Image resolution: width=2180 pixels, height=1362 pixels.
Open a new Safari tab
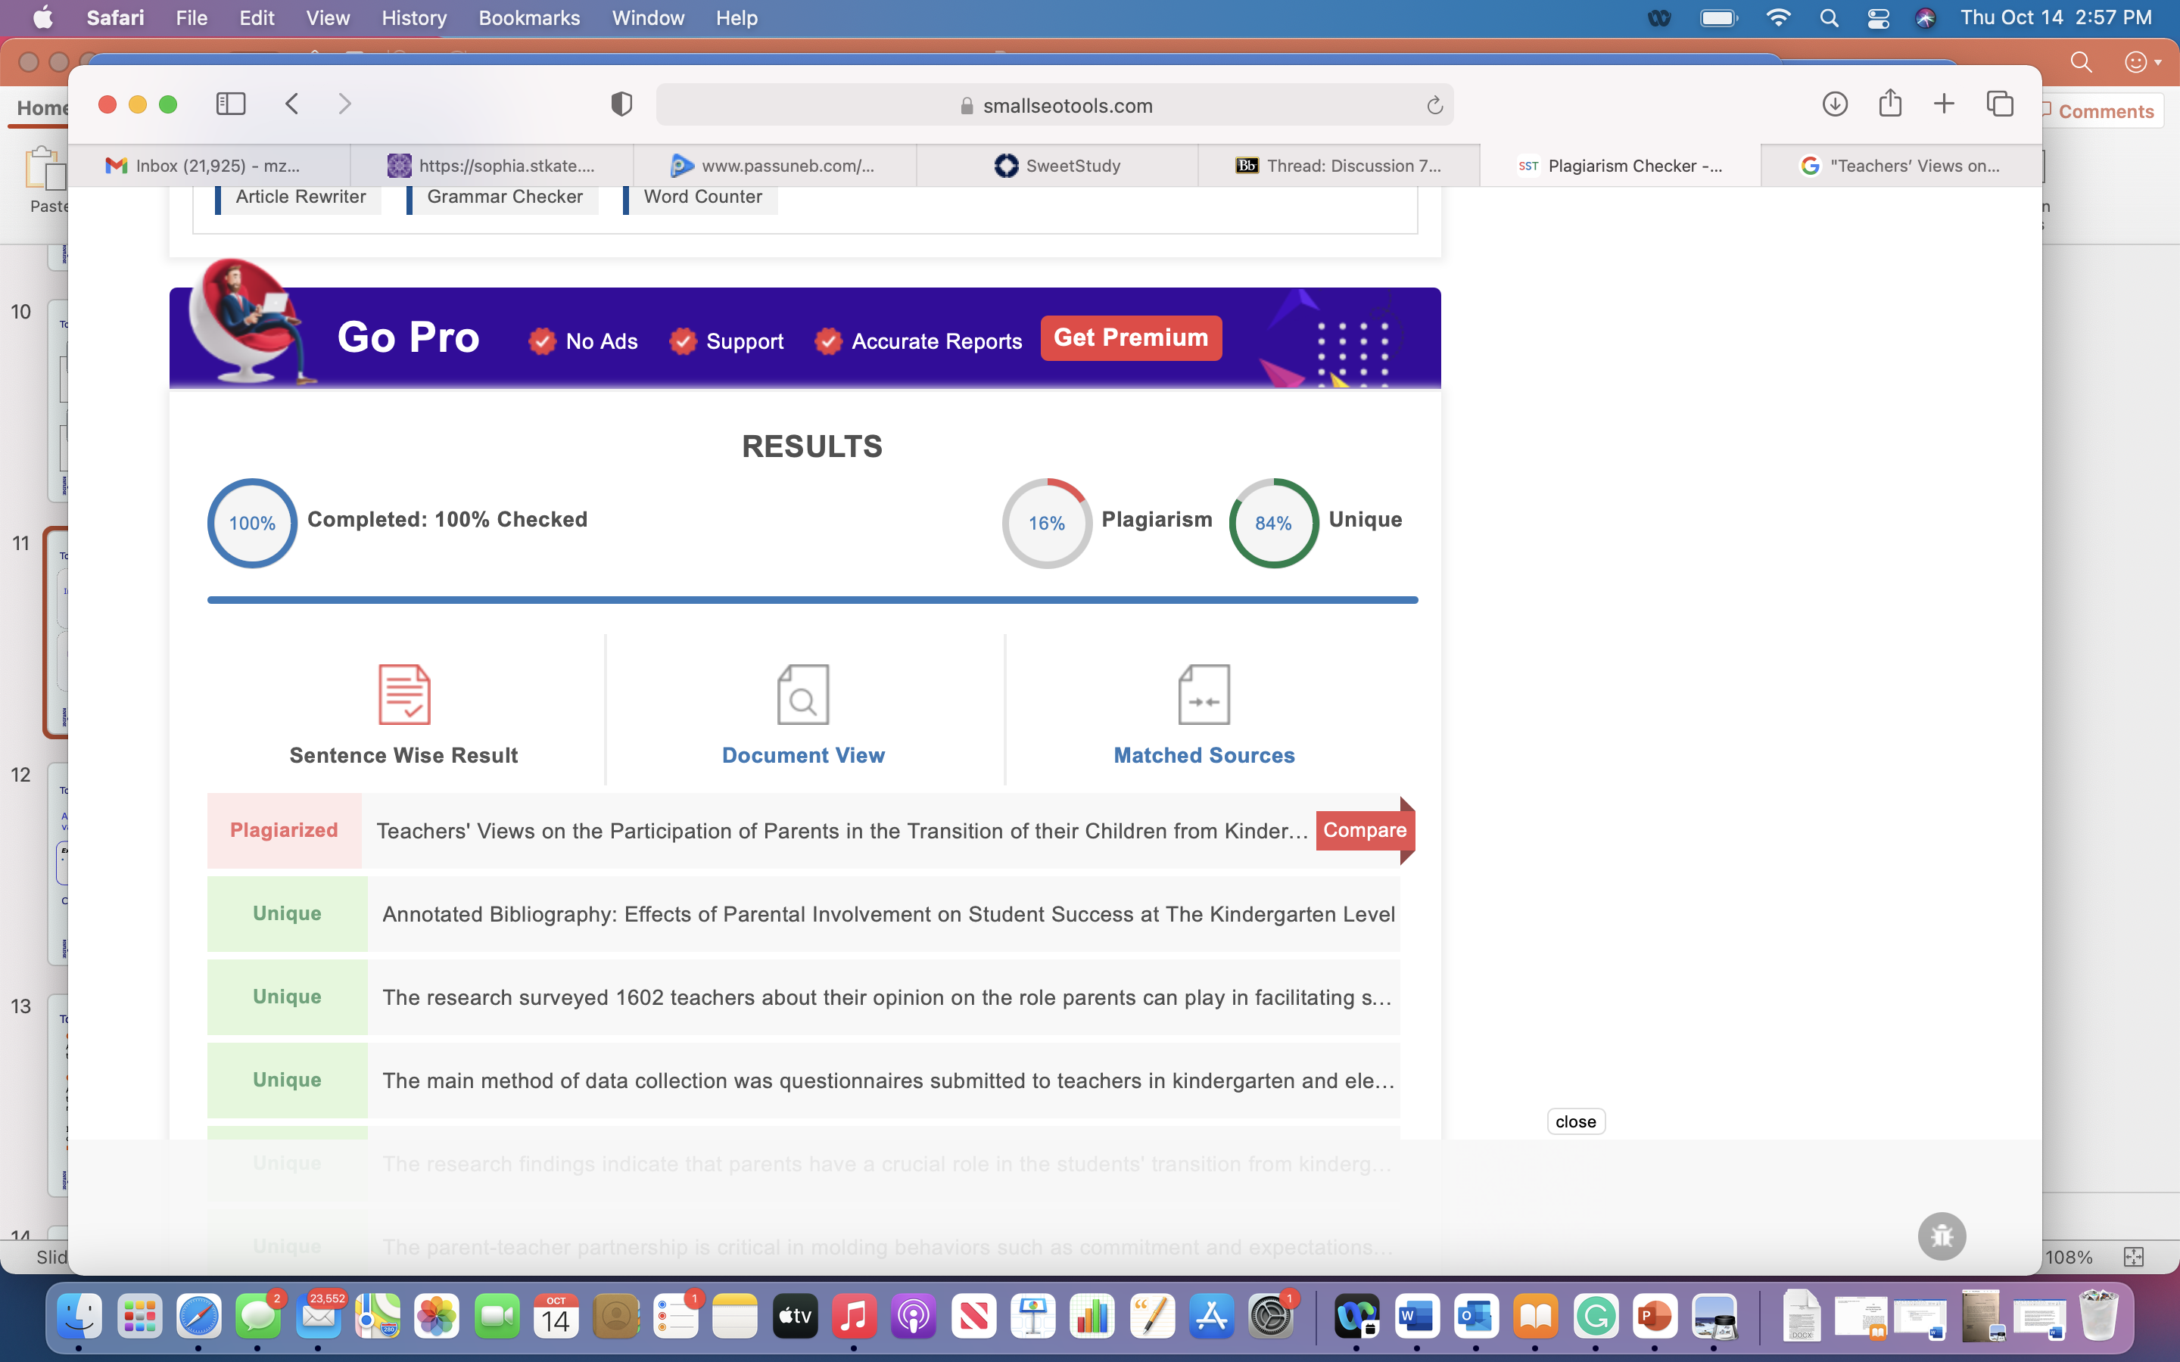tap(1944, 104)
